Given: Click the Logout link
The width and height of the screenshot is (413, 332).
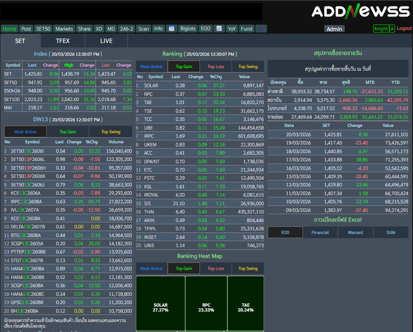Looking at the screenshot, I should click(x=404, y=28).
